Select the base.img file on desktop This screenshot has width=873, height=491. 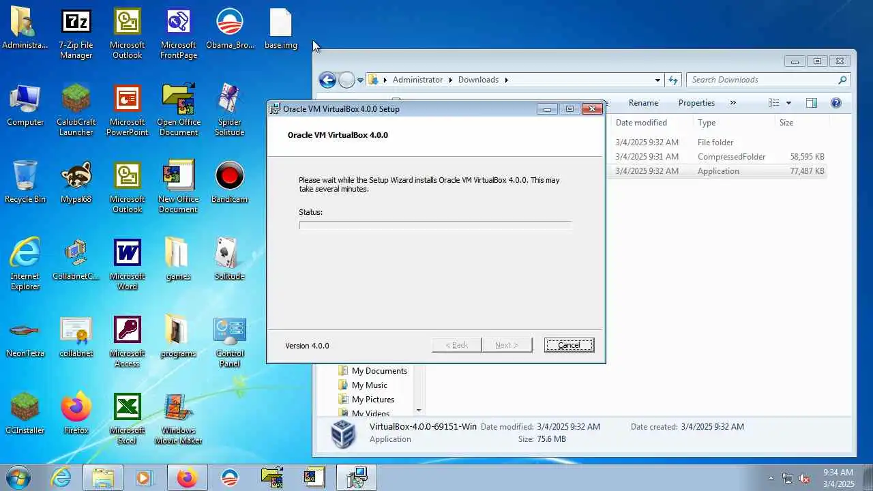pos(281,29)
